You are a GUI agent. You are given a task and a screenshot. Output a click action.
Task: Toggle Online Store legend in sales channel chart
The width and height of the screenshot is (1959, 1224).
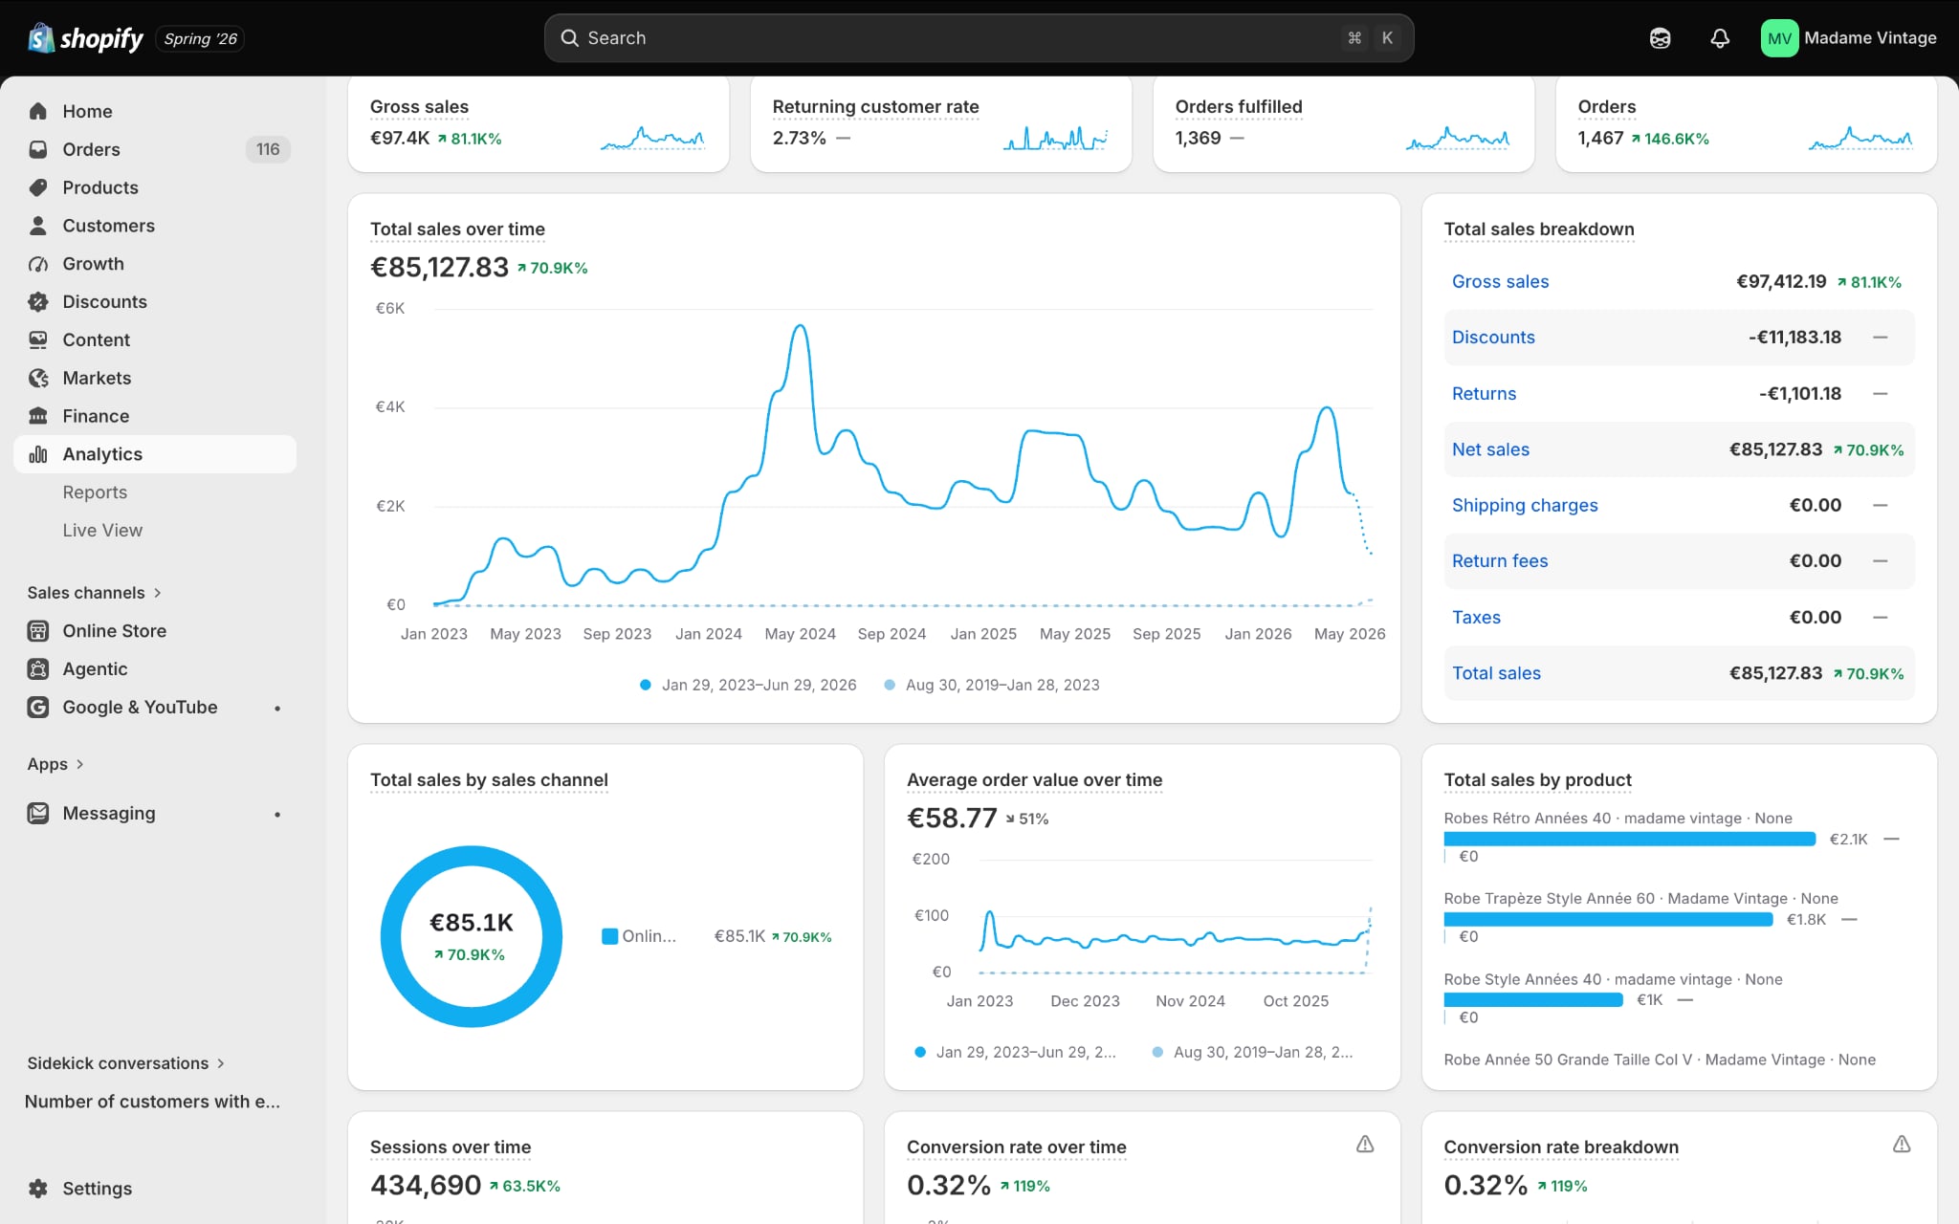[x=639, y=936]
